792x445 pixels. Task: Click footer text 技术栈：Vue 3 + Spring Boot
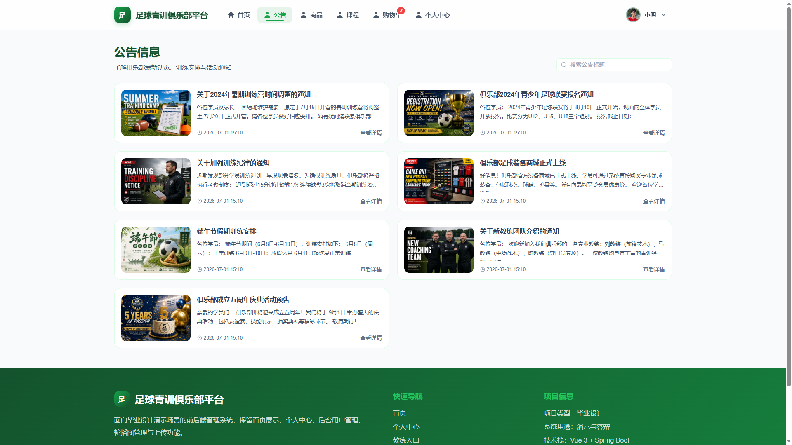click(587, 440)
